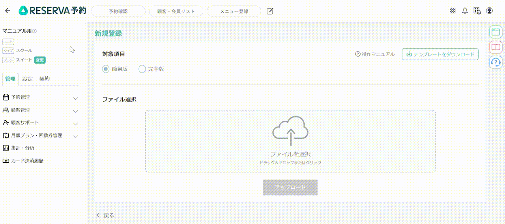
Task: Open the red book manual side icon
Action: tap(496, 47)
